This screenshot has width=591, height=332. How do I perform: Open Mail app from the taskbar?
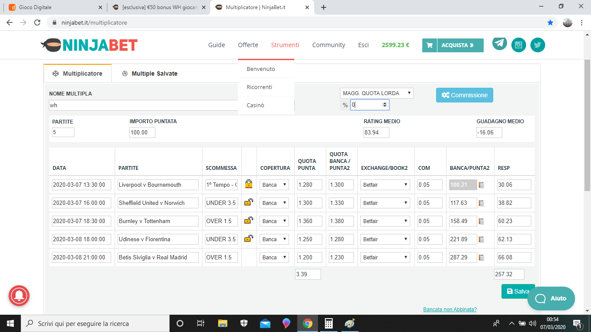[265, 323]
